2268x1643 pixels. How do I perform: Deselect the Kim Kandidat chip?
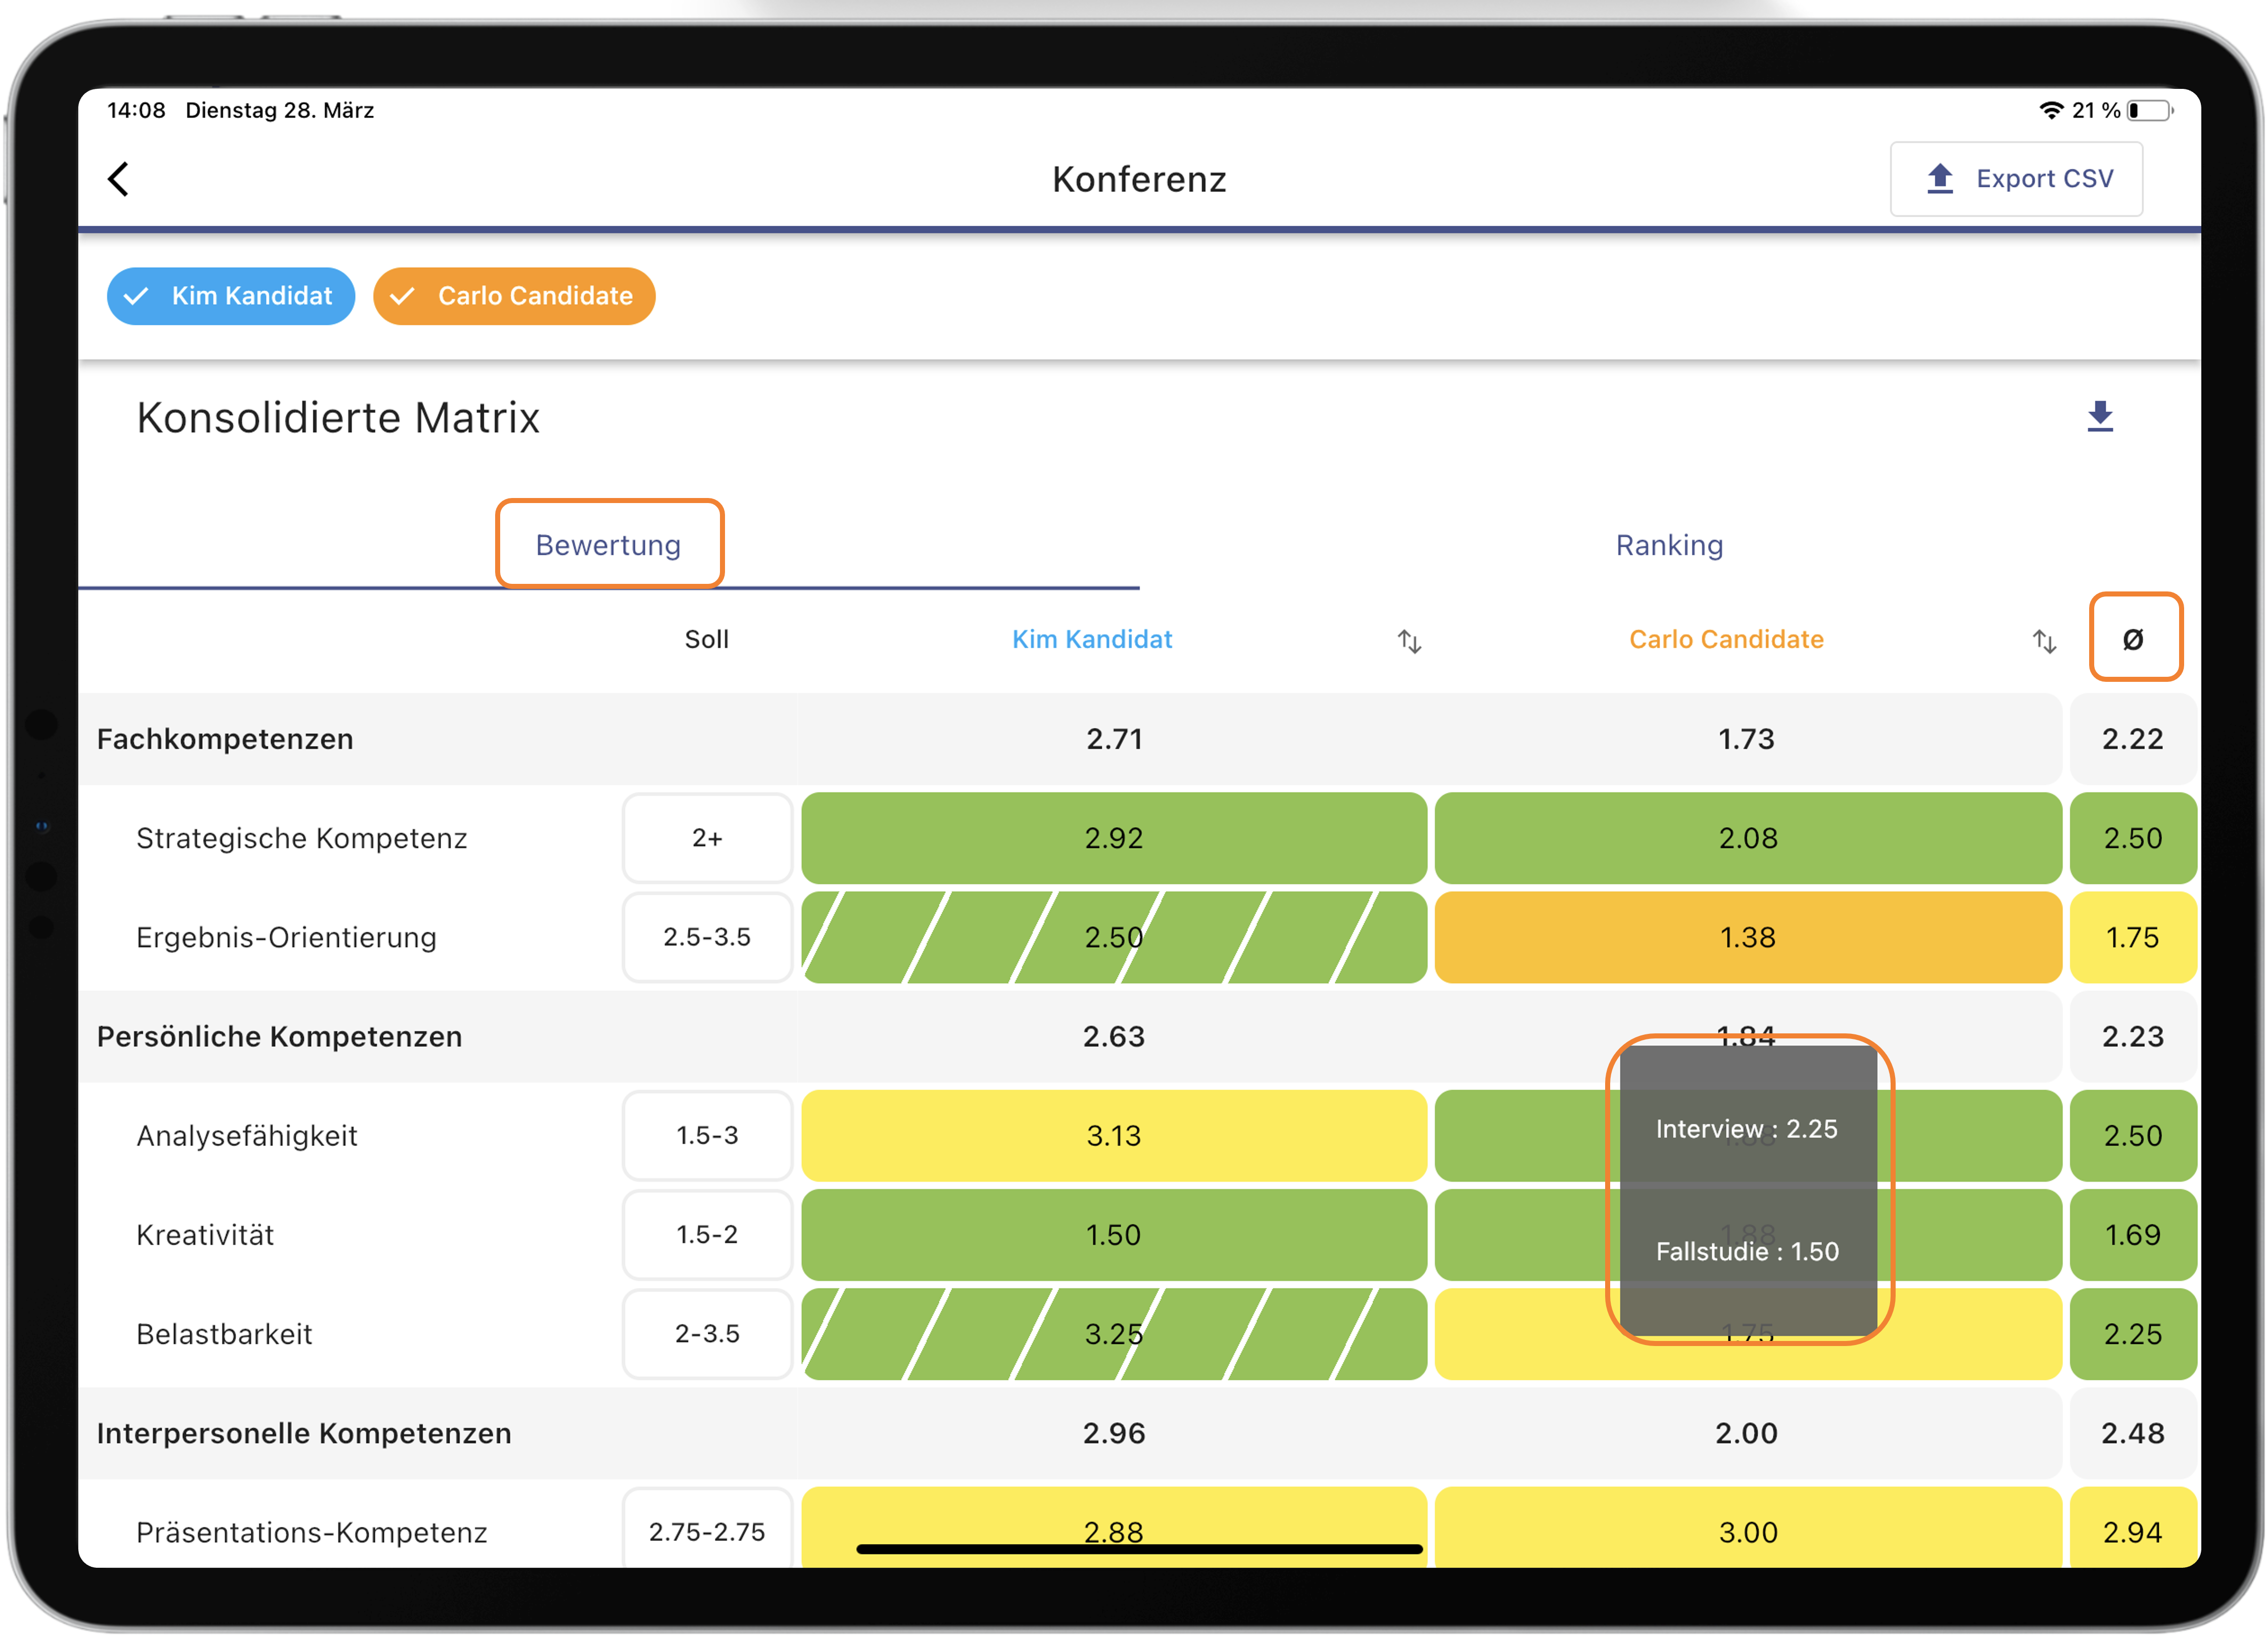pos(231,296)
